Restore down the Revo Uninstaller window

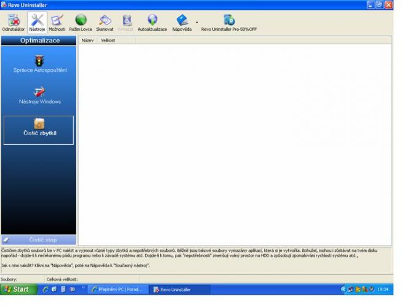point(379,5)
